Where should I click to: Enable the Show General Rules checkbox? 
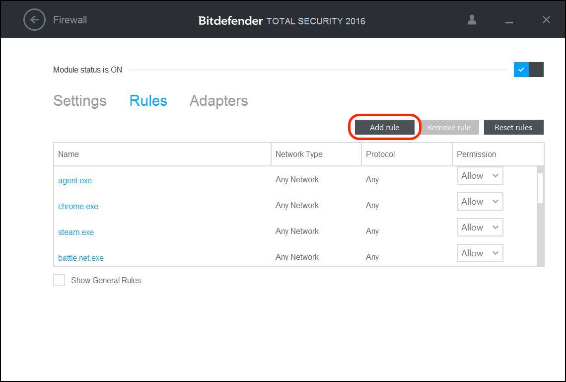pyautogui.click(x=59, y=280)
